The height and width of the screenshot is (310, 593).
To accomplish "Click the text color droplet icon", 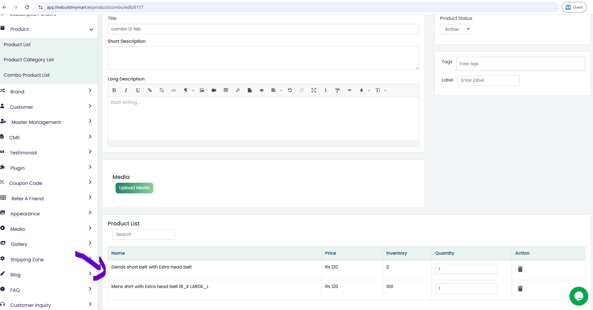I will [x=362, y=90].
